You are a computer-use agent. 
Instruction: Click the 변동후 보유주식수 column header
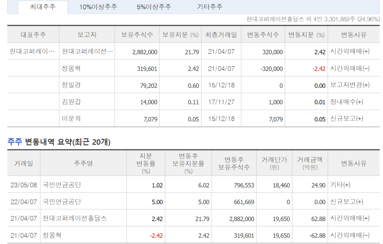[234, 163]
